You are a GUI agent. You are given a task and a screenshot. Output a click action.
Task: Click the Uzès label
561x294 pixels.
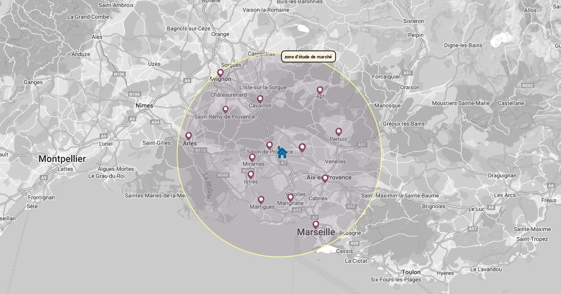(x=154, y=64)
